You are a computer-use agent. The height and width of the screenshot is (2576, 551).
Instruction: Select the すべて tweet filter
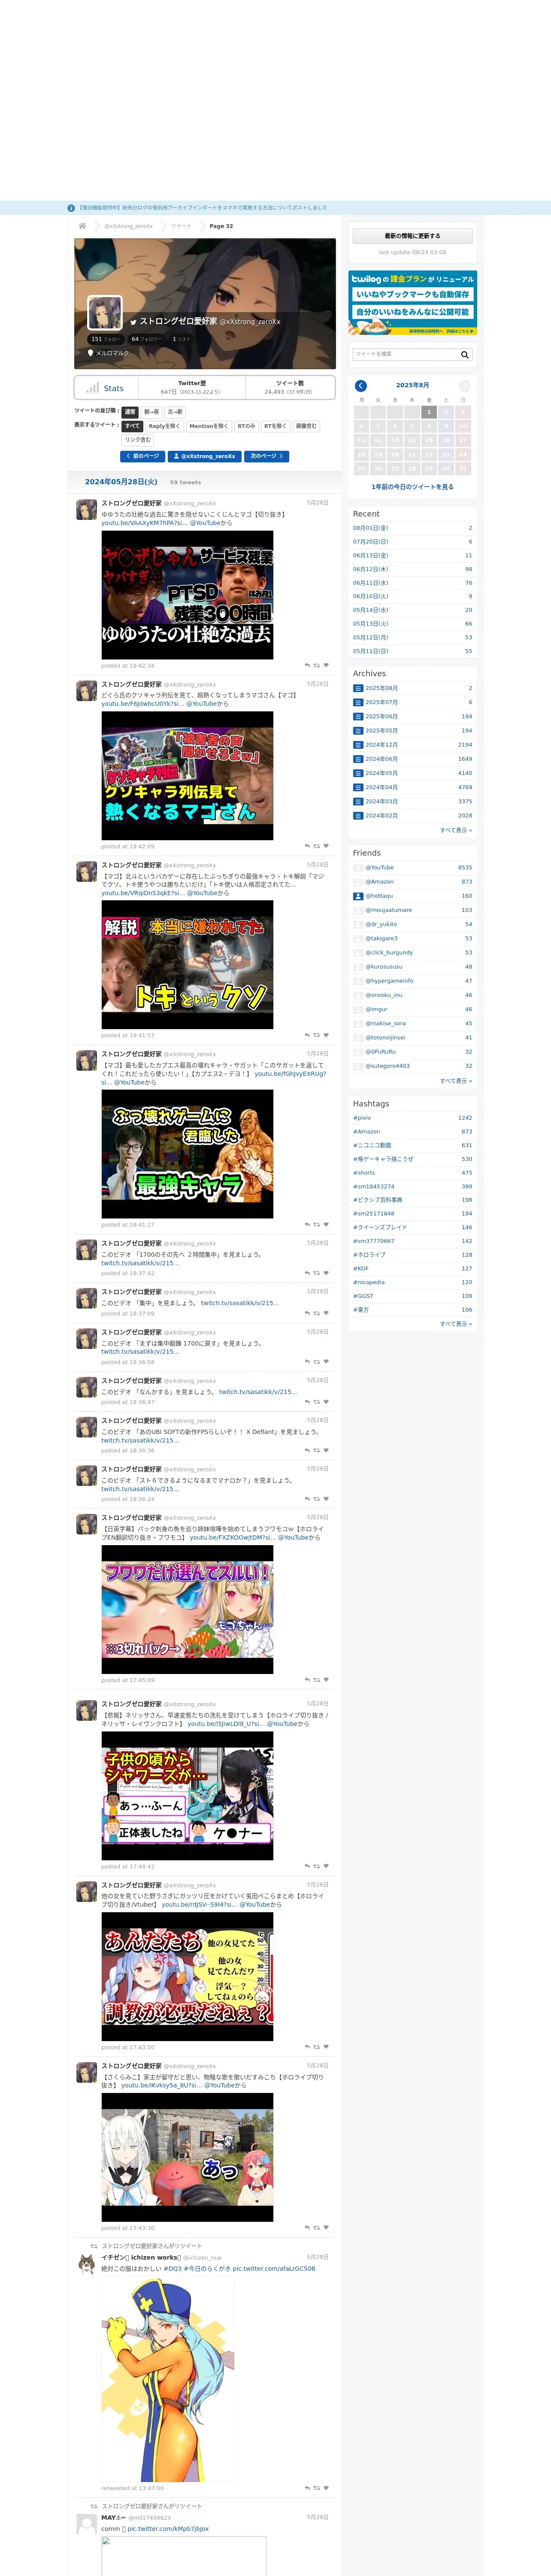click(x=132, y=426)
